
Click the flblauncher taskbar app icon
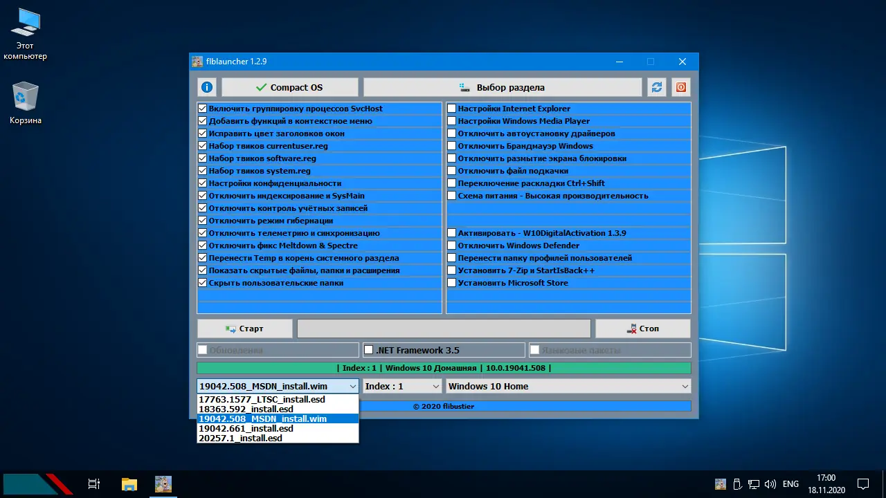tap(163, 484)
